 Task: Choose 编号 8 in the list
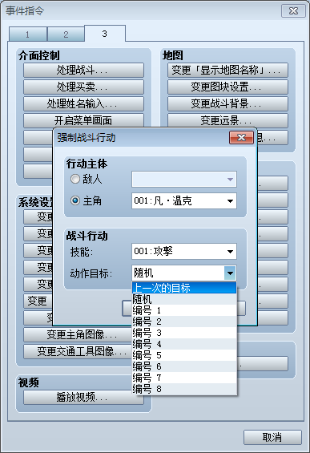point(184,389)
